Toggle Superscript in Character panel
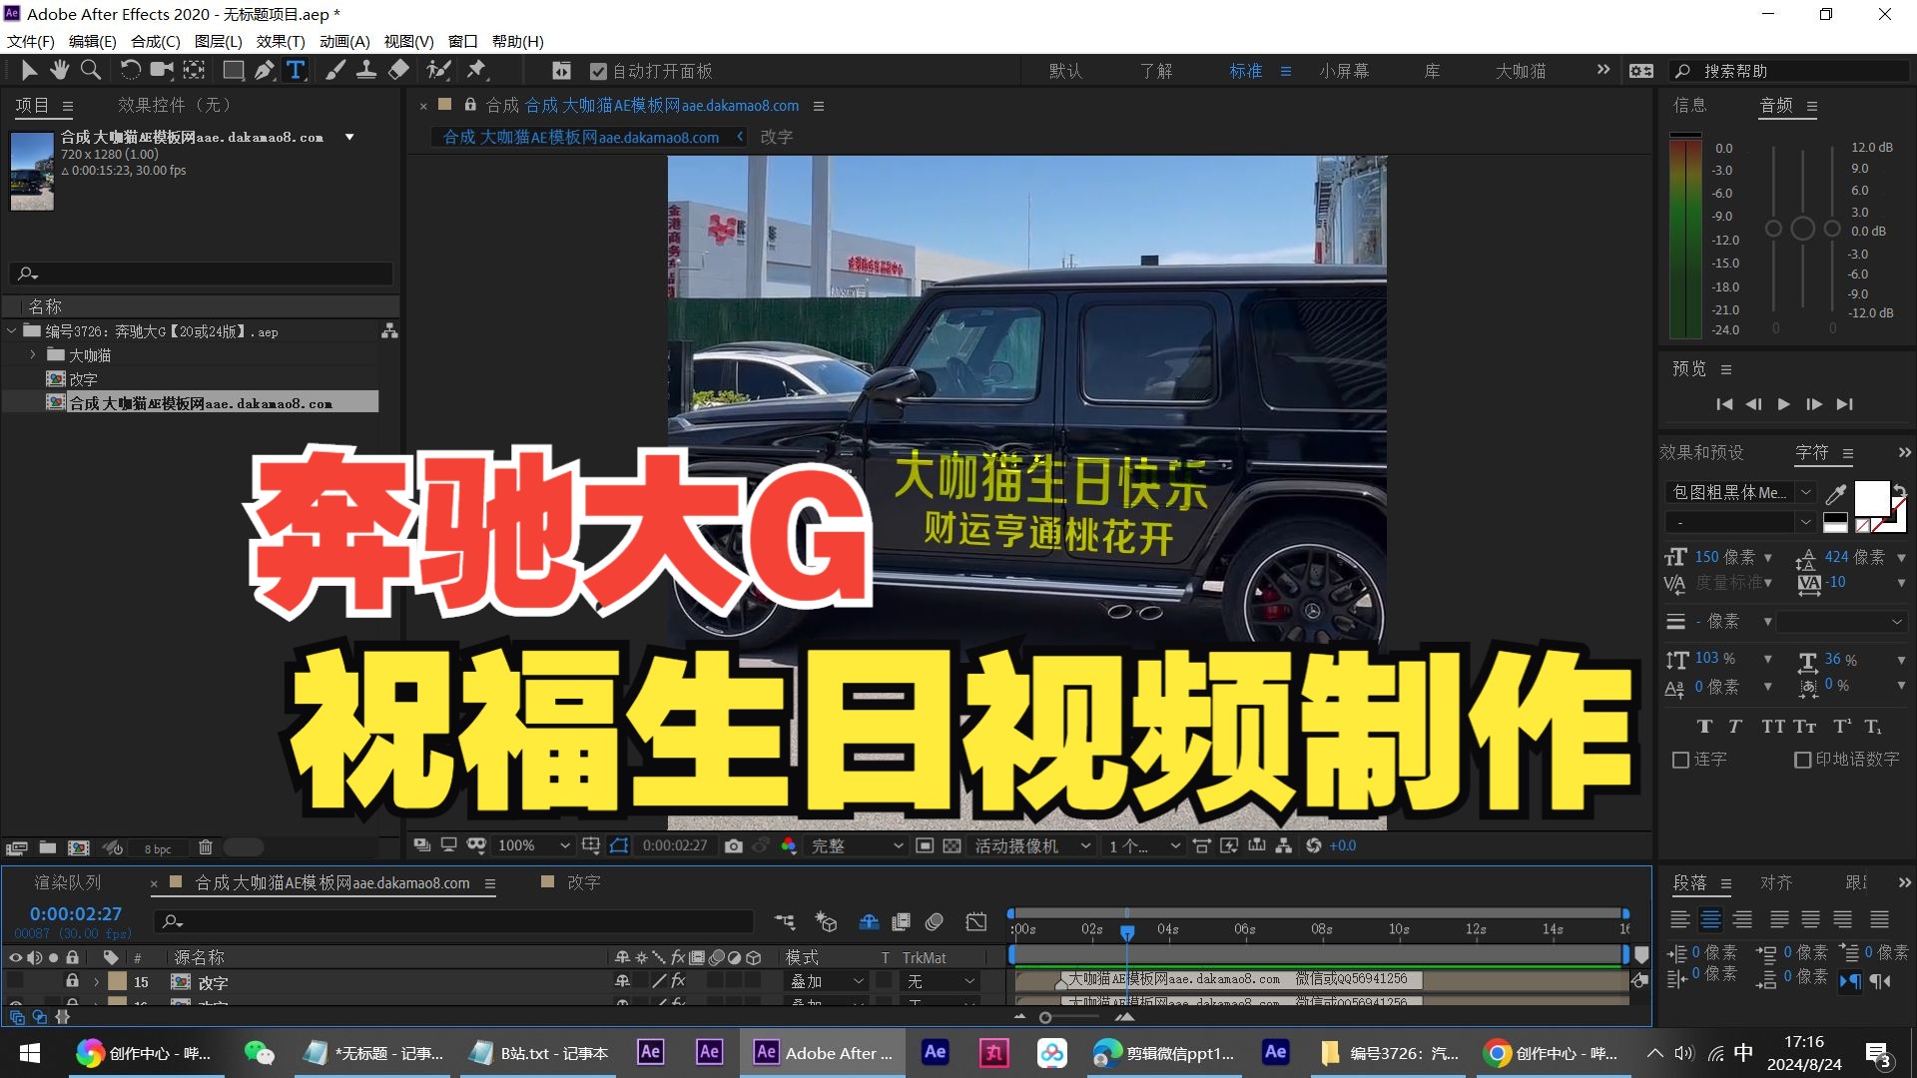1917x1078 pixels. [x=1842, y=727]
